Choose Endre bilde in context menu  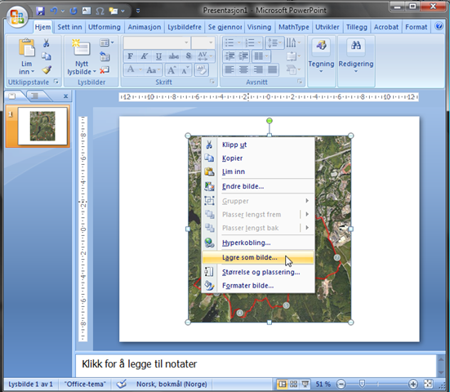pyautogui.click(x=258, y=186)
